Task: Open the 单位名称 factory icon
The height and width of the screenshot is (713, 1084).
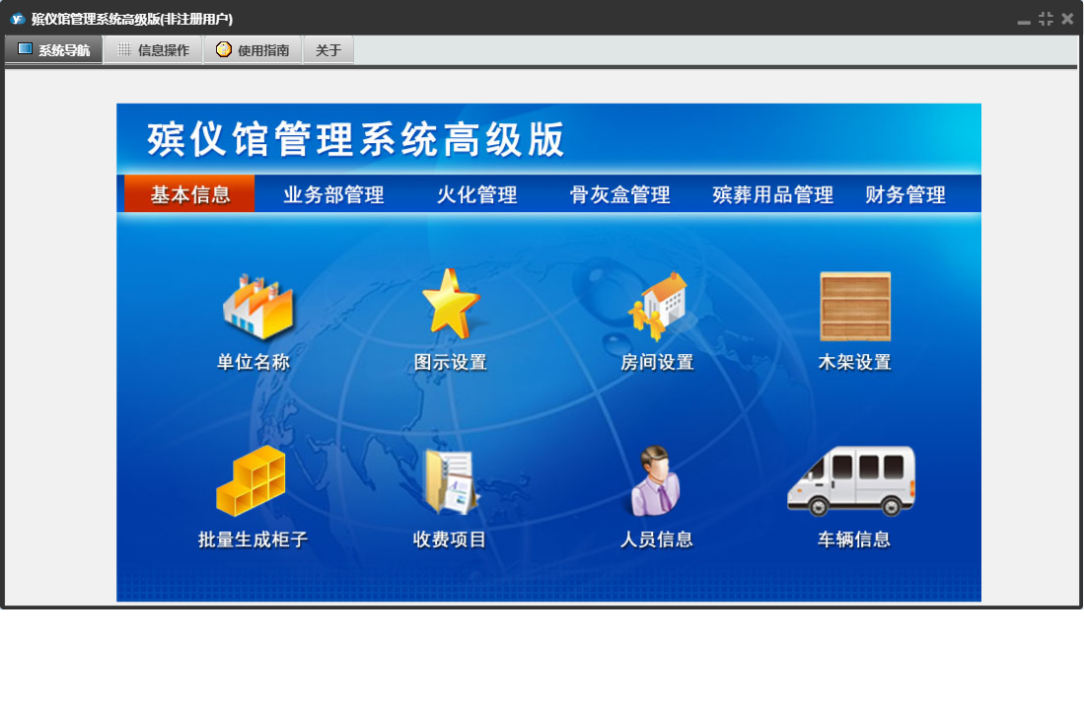Action: [257, 307]
